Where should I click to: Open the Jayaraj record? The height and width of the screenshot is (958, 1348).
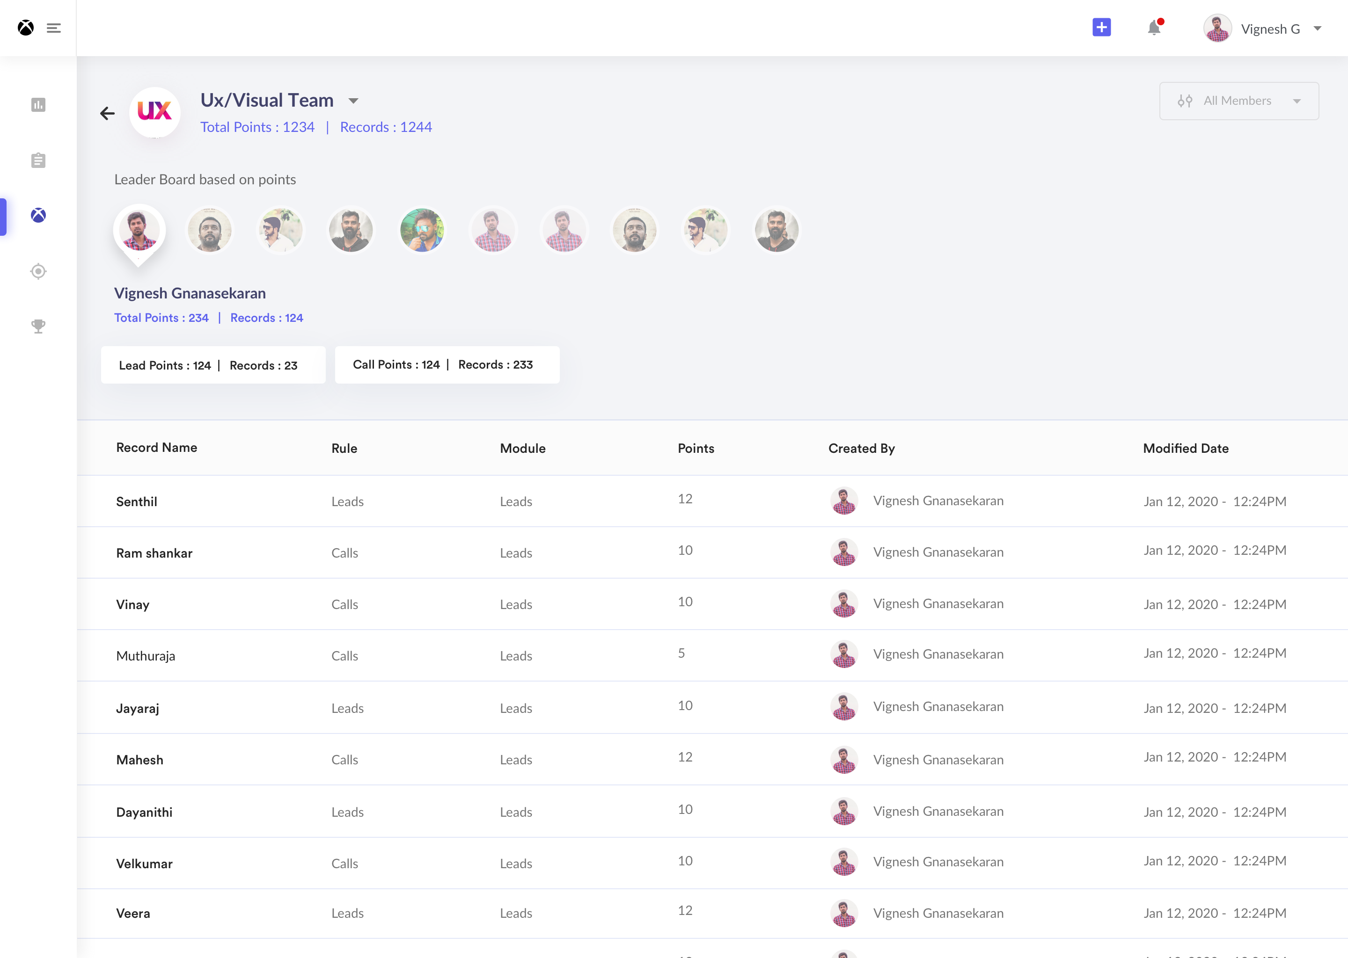(138, 709)
